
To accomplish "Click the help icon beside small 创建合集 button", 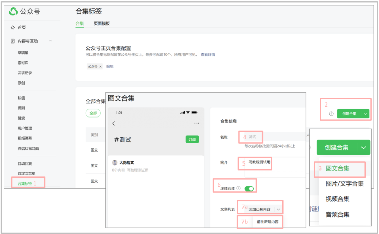I will pyautogui.click(x=331, y=114).
